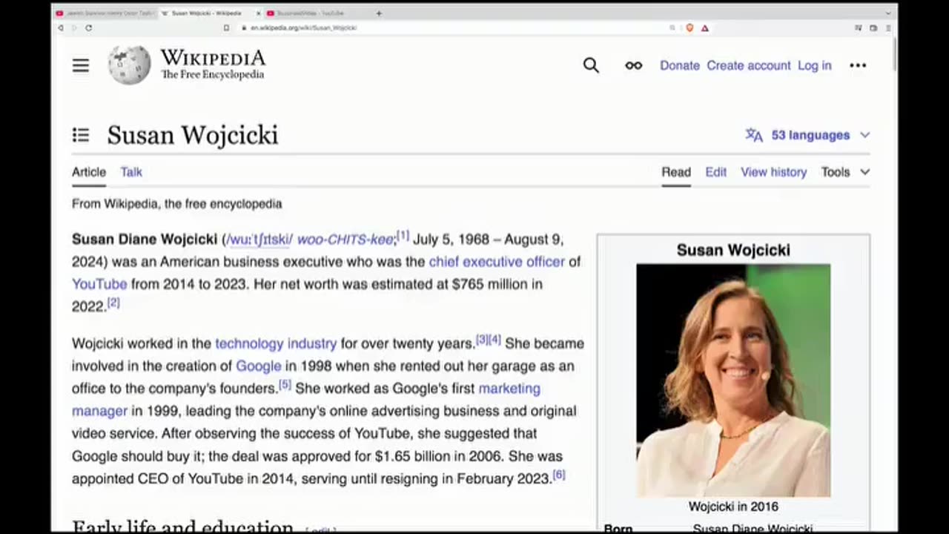The height and width of the screenshot is (534, 949).
Task: Click the Early life and education heading
Action: (x=182, y=527)
